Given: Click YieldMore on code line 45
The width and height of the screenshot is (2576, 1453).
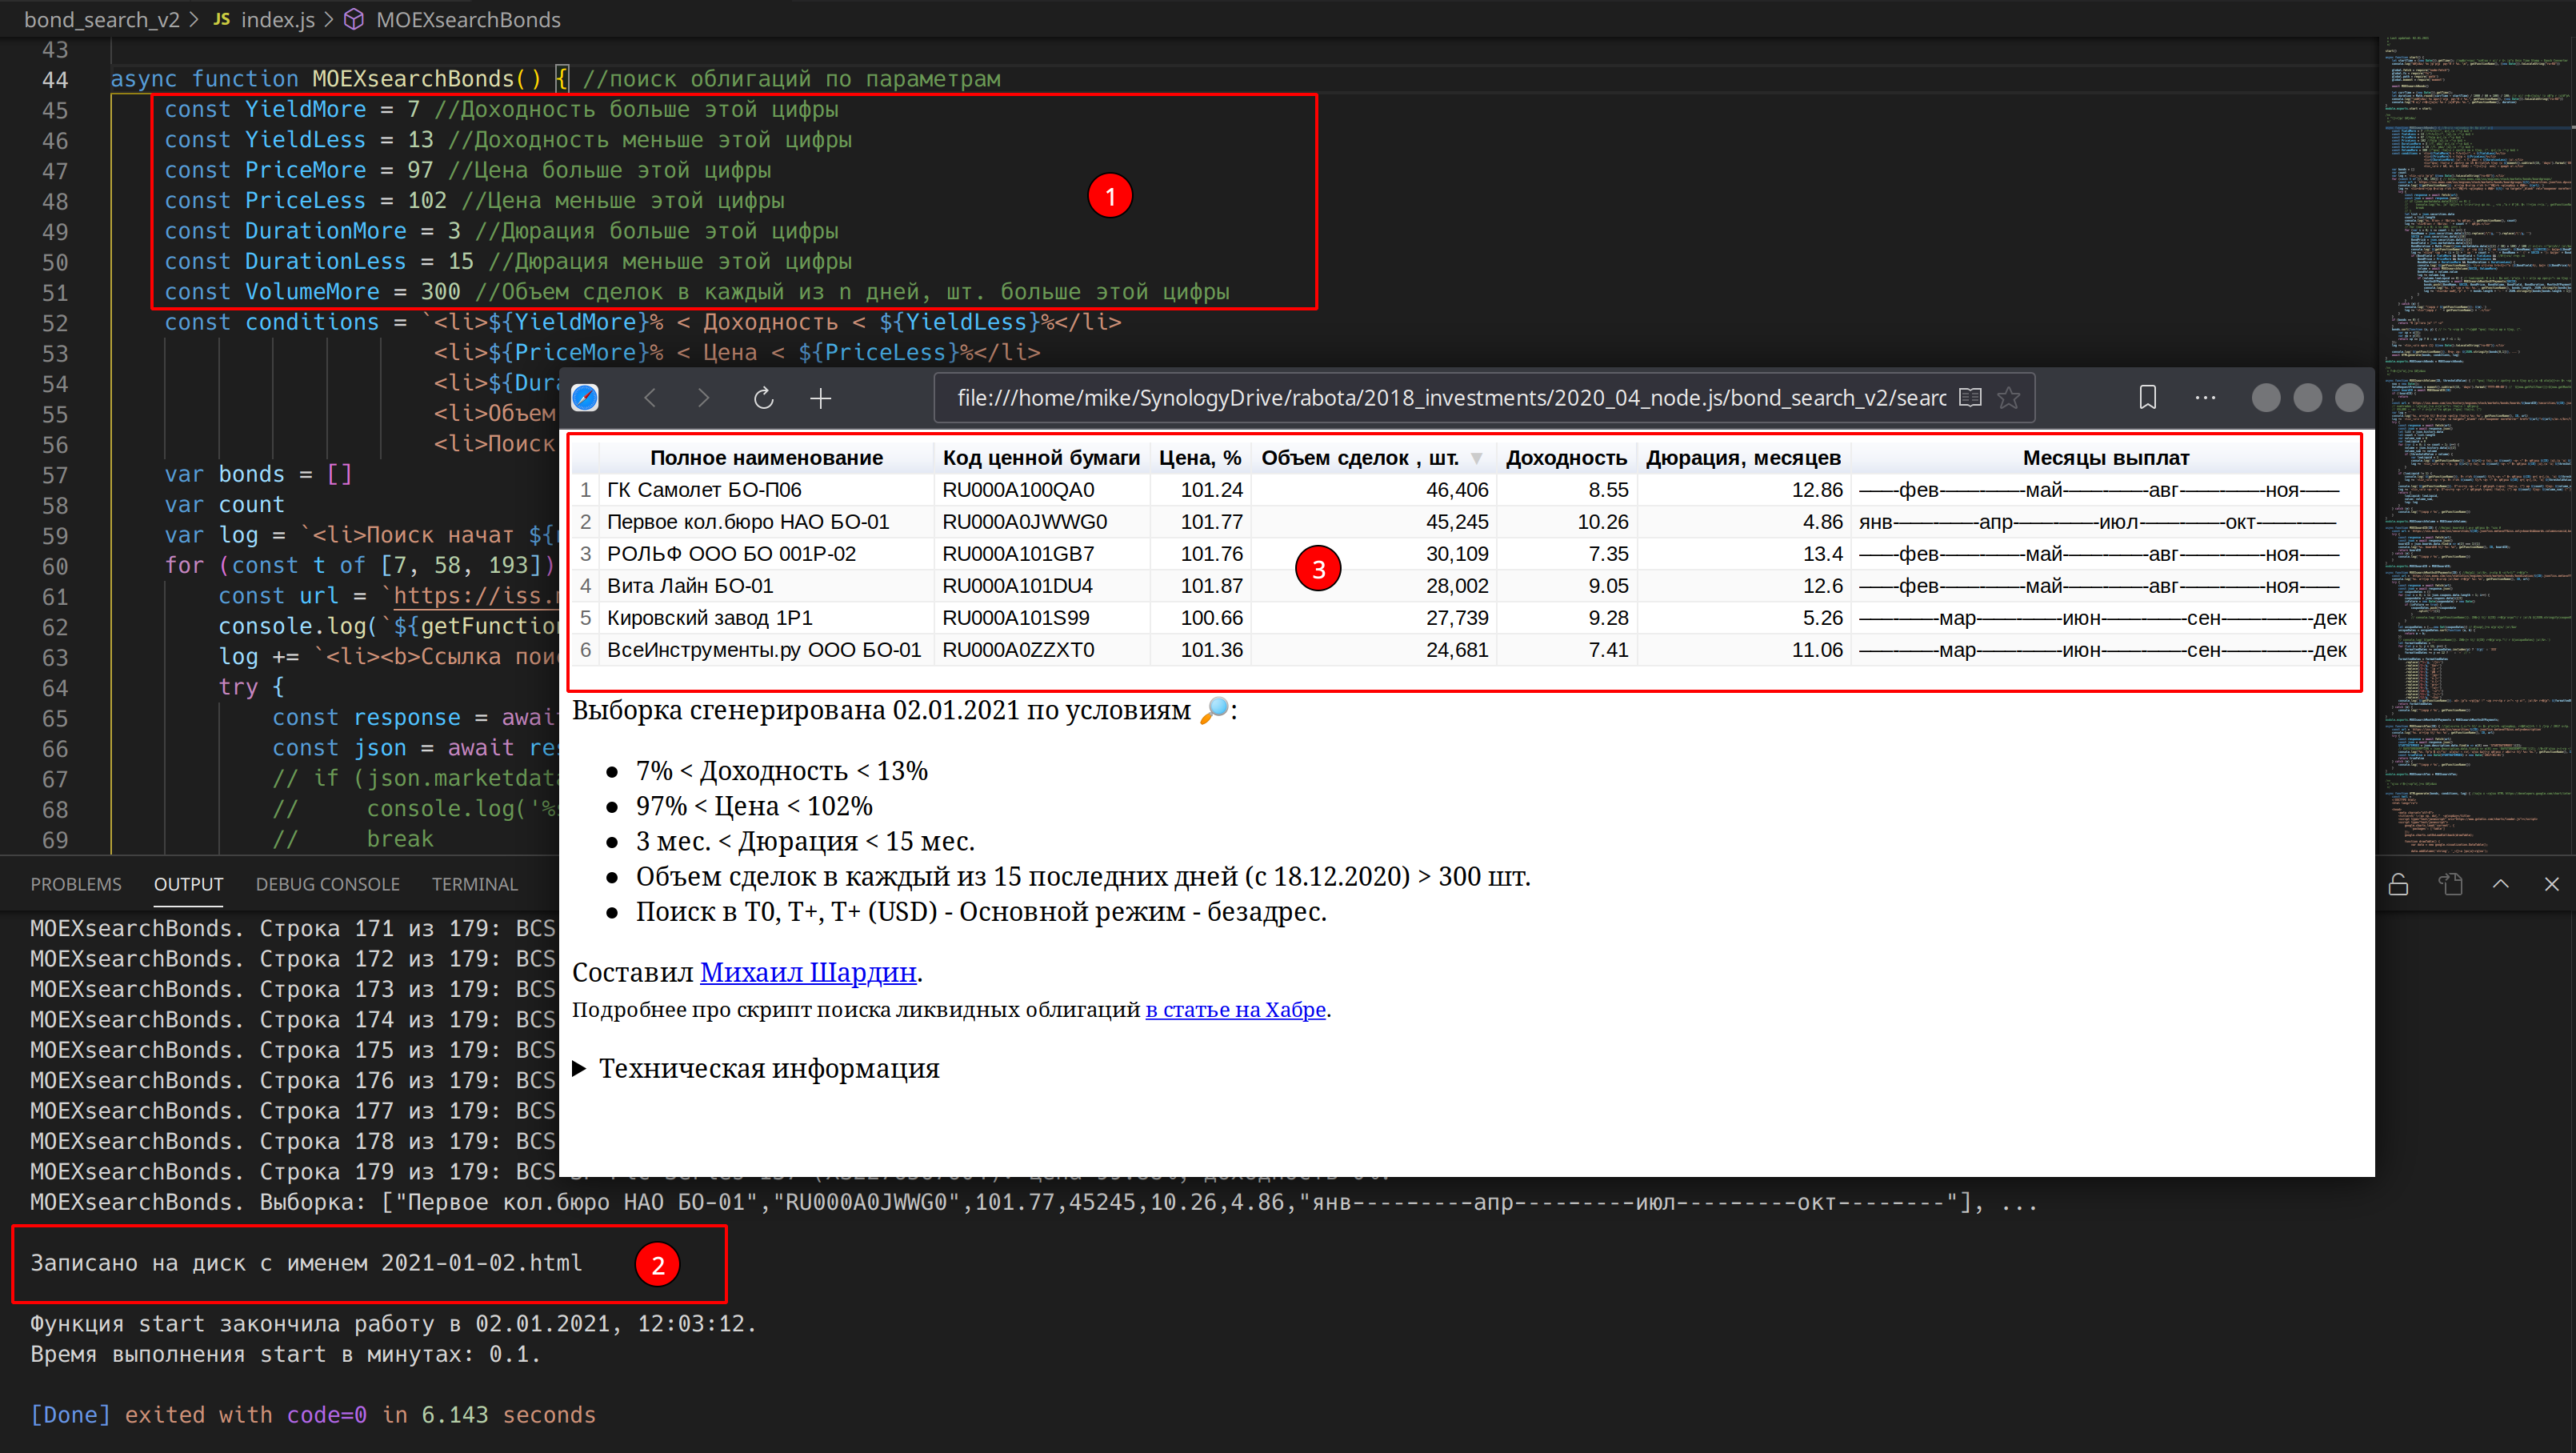Looking at the screenshot, I should point(305,110).
